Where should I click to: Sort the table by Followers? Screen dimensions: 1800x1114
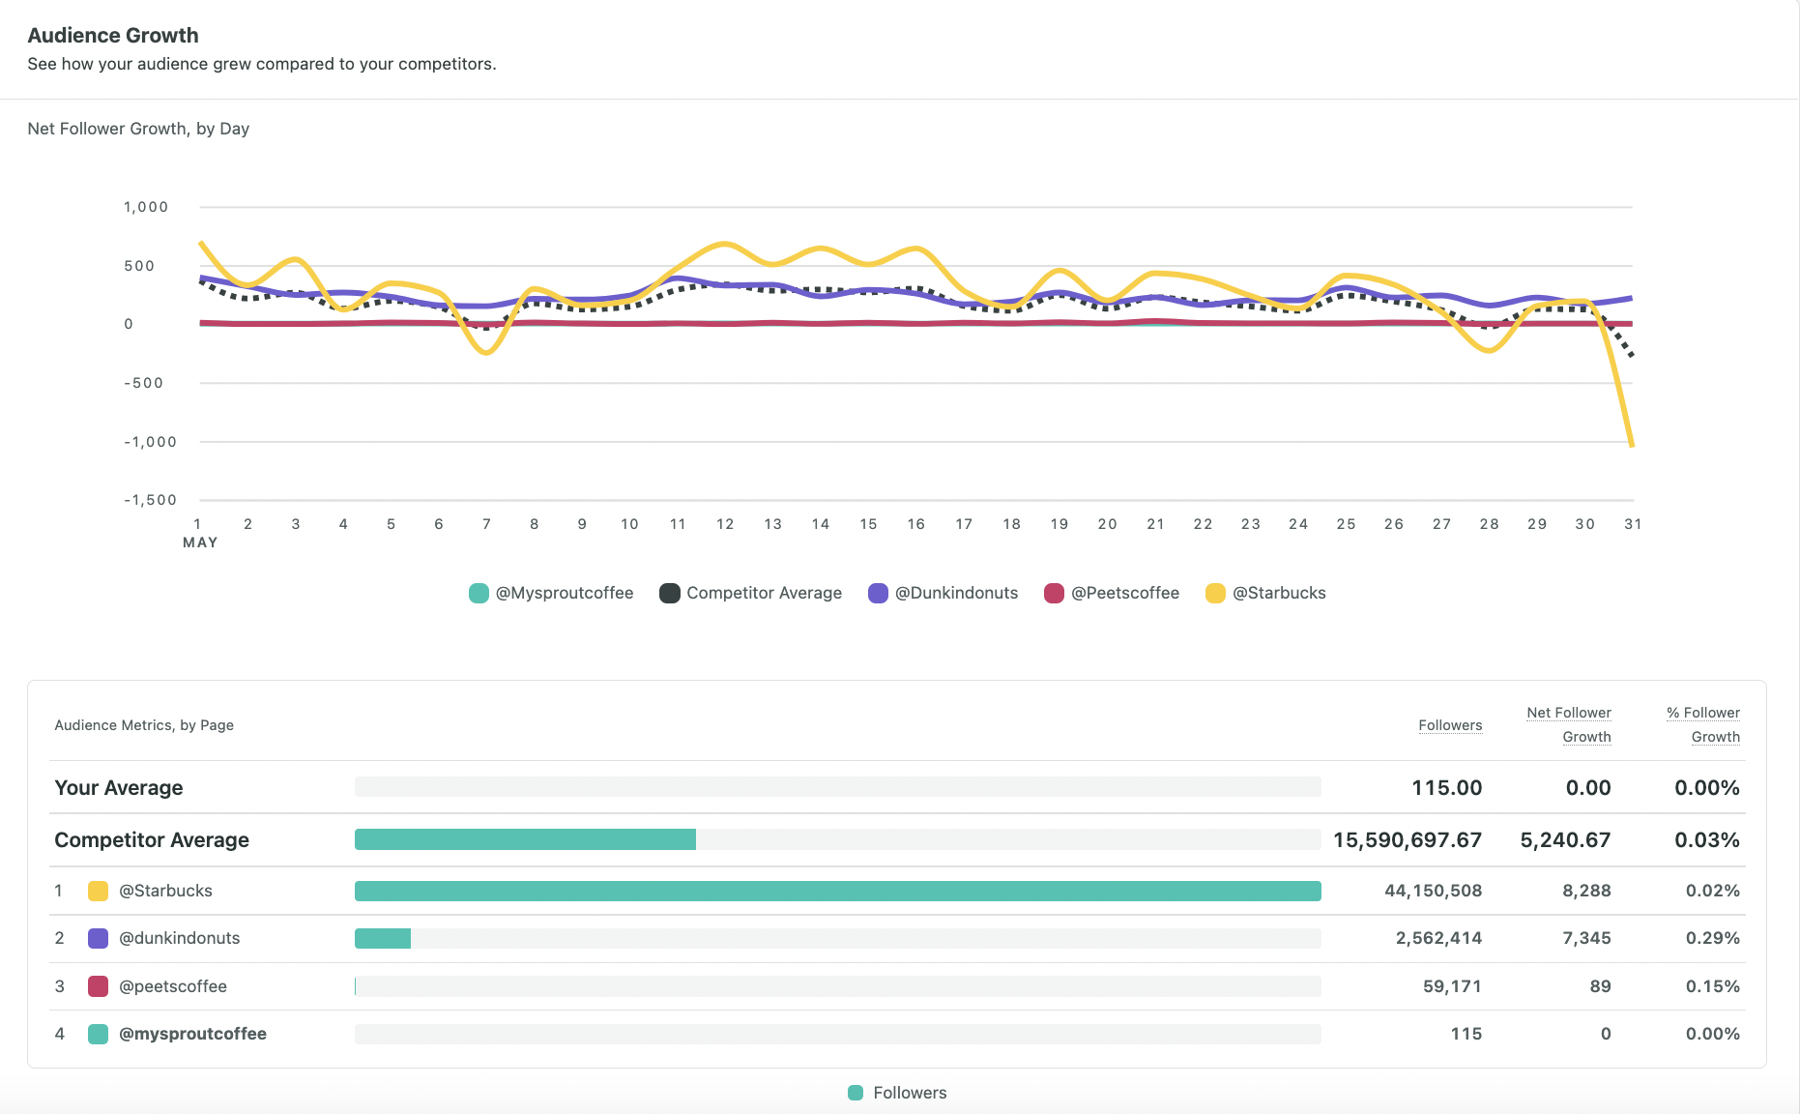click(1450, 724)
